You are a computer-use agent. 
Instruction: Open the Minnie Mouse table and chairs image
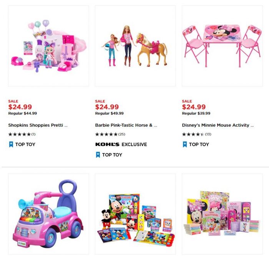222,46
